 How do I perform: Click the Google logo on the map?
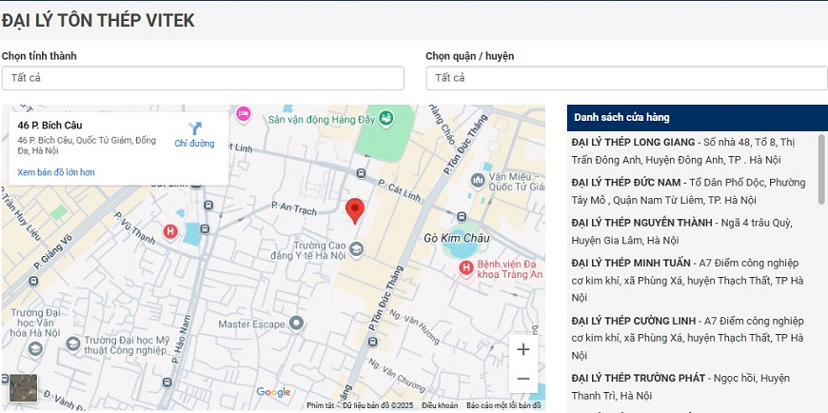coord(273,392)
